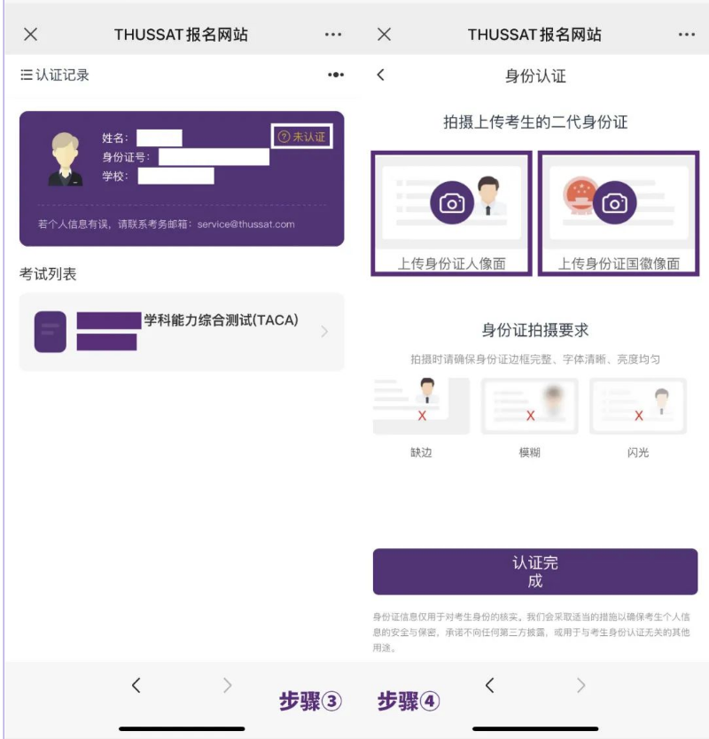The image size is (709, 739).
Task: Tap browser back arrow in right bottom bar
Action: point(489,685)
